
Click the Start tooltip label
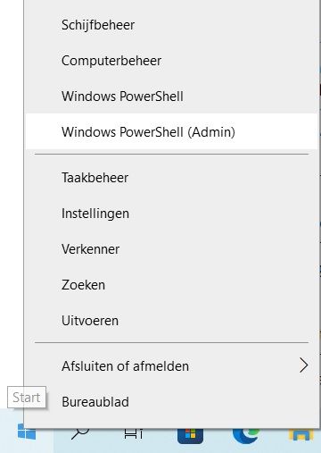tap(27, 398)
